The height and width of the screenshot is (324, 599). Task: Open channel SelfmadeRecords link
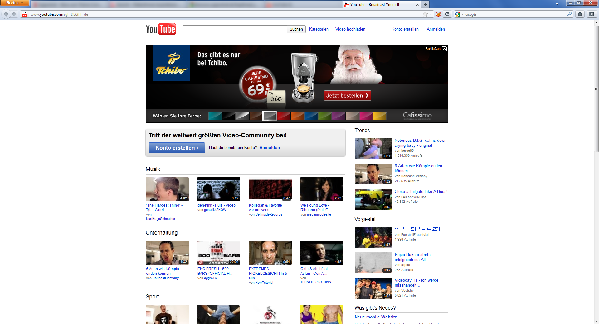pos(269,215)
